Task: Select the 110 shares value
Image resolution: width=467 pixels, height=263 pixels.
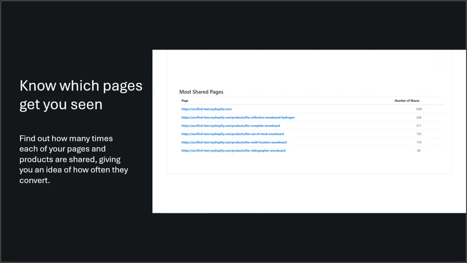Action: [419, 142]
